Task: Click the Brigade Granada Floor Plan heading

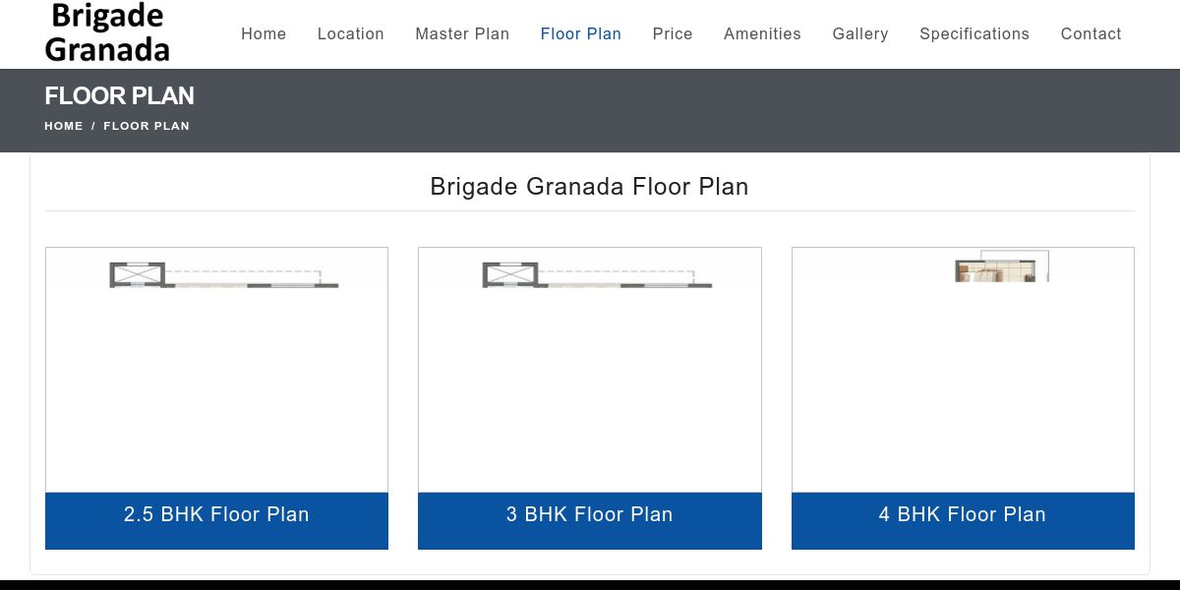Action: pos(590,187)
